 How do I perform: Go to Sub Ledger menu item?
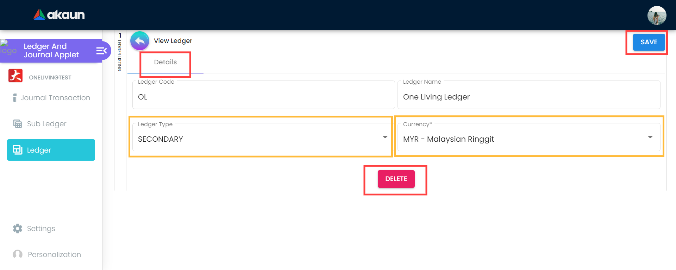(x=46, y=124)
